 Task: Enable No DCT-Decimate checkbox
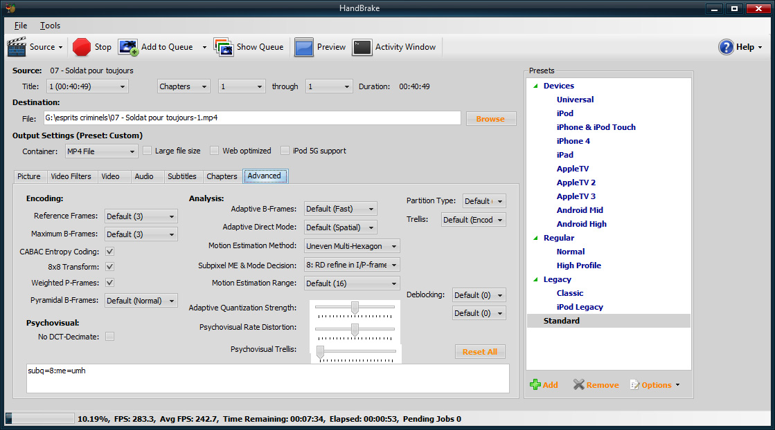point(109,336)
